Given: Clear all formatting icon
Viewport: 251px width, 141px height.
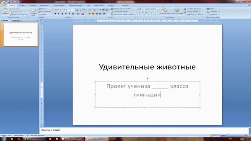Looking at the screenshot, I should click(84, 10).
